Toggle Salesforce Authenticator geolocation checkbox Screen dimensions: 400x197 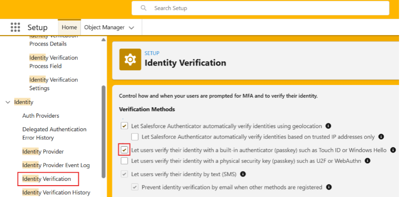coord(124,126)
